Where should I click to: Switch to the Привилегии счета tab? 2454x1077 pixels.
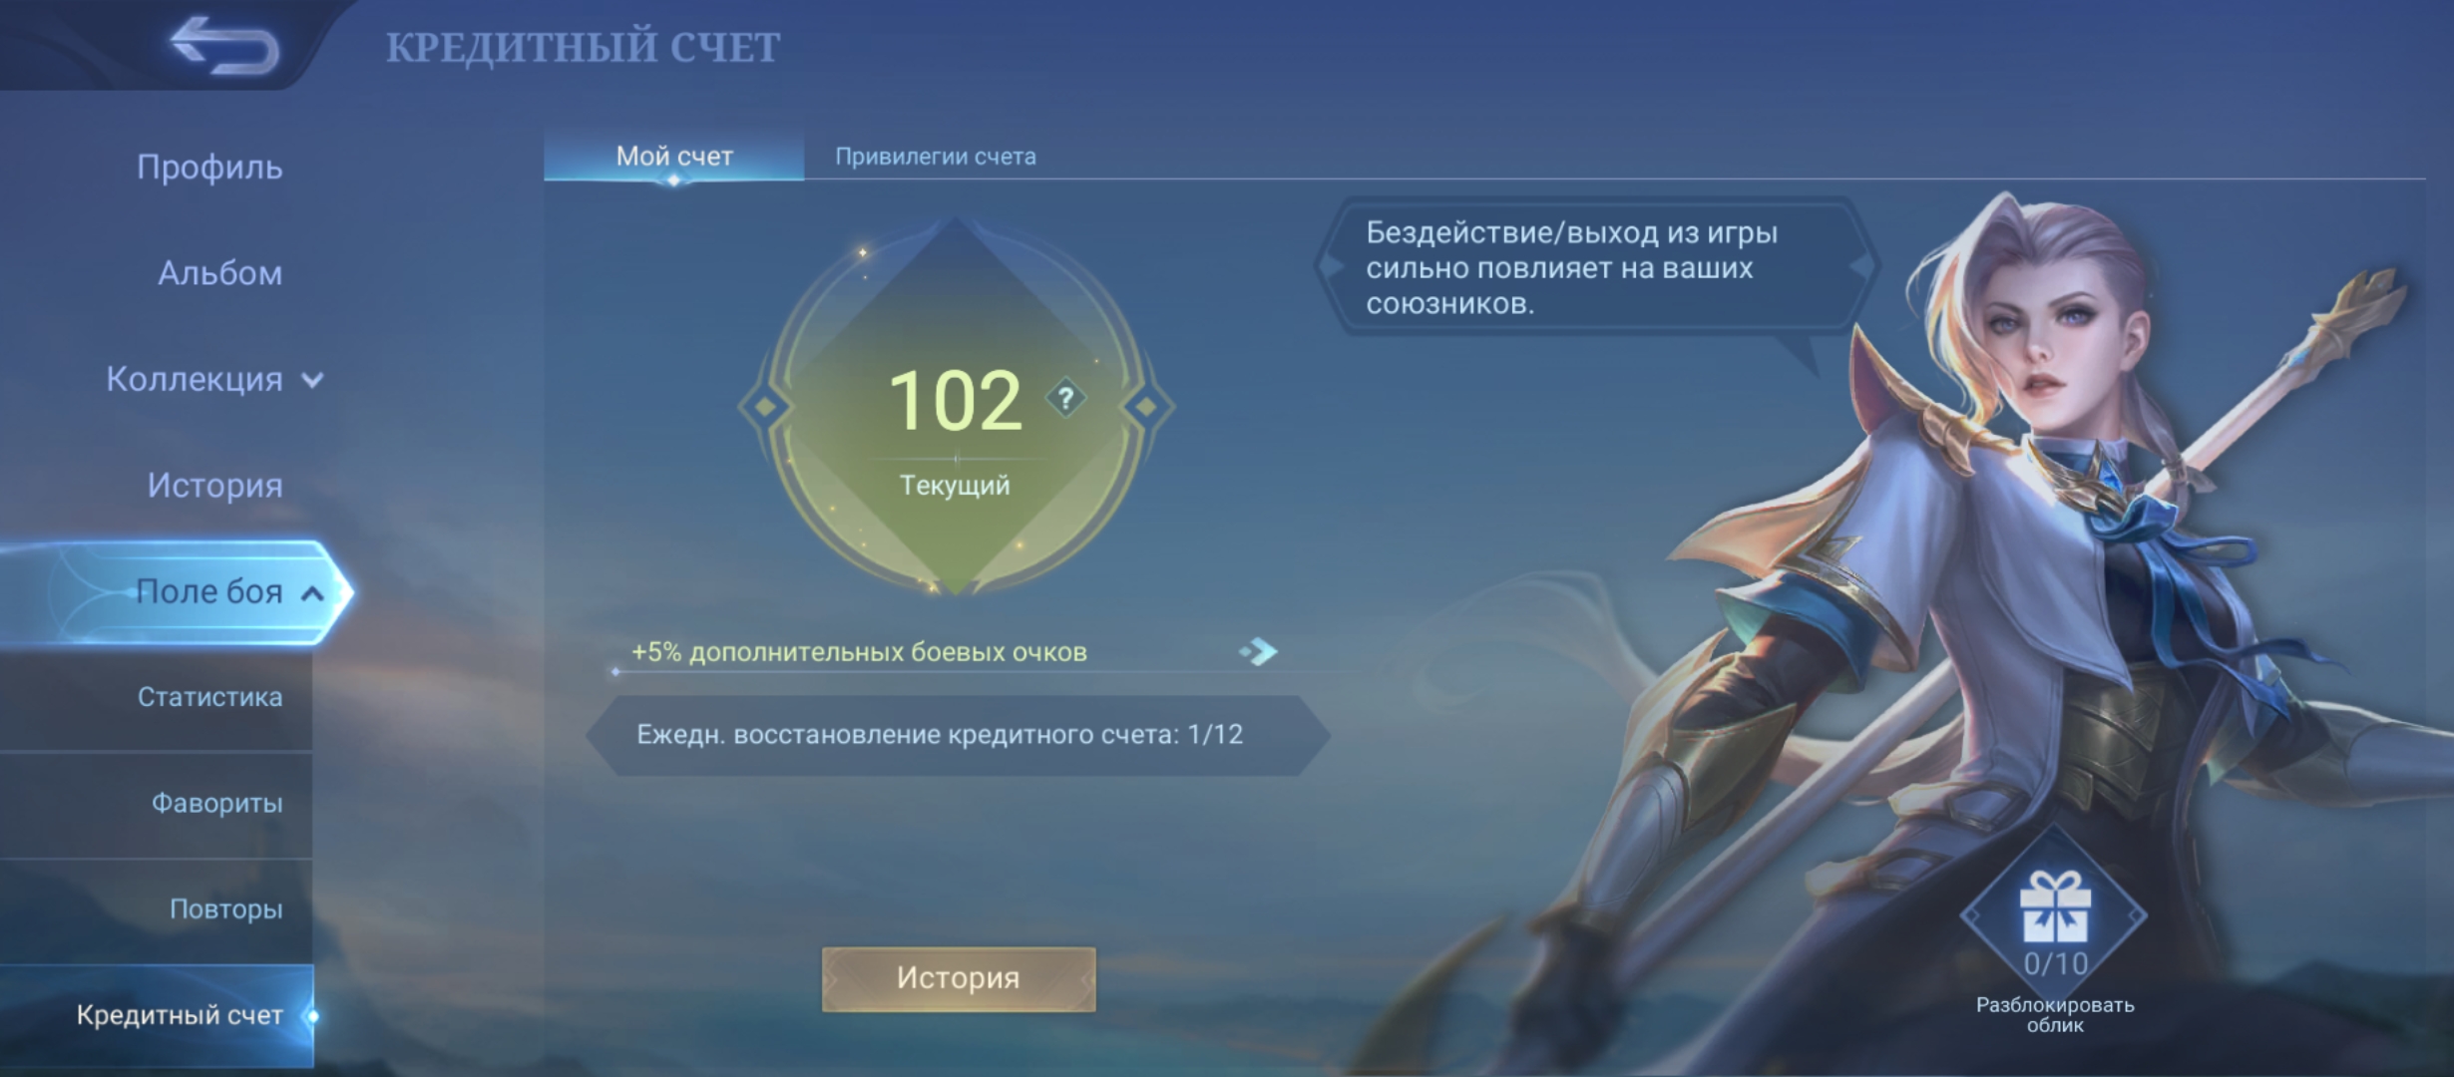pyautogui.click(x=936, y=157)
